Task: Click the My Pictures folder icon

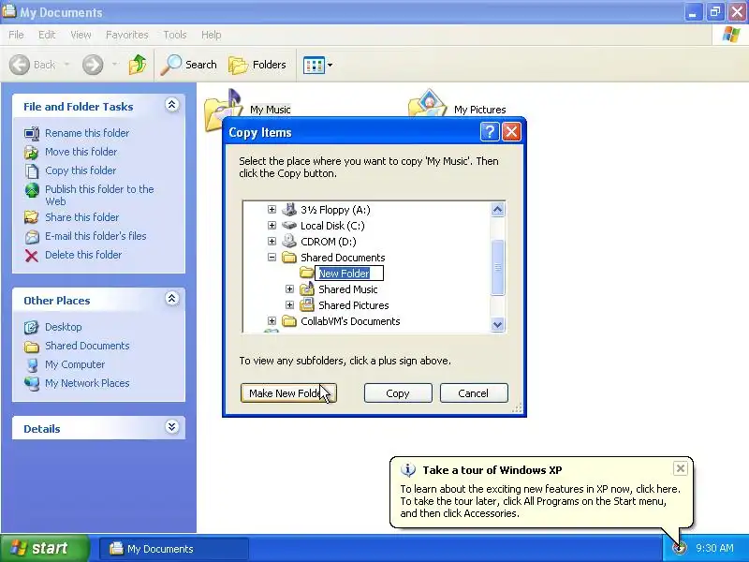Action: point(428,103)
